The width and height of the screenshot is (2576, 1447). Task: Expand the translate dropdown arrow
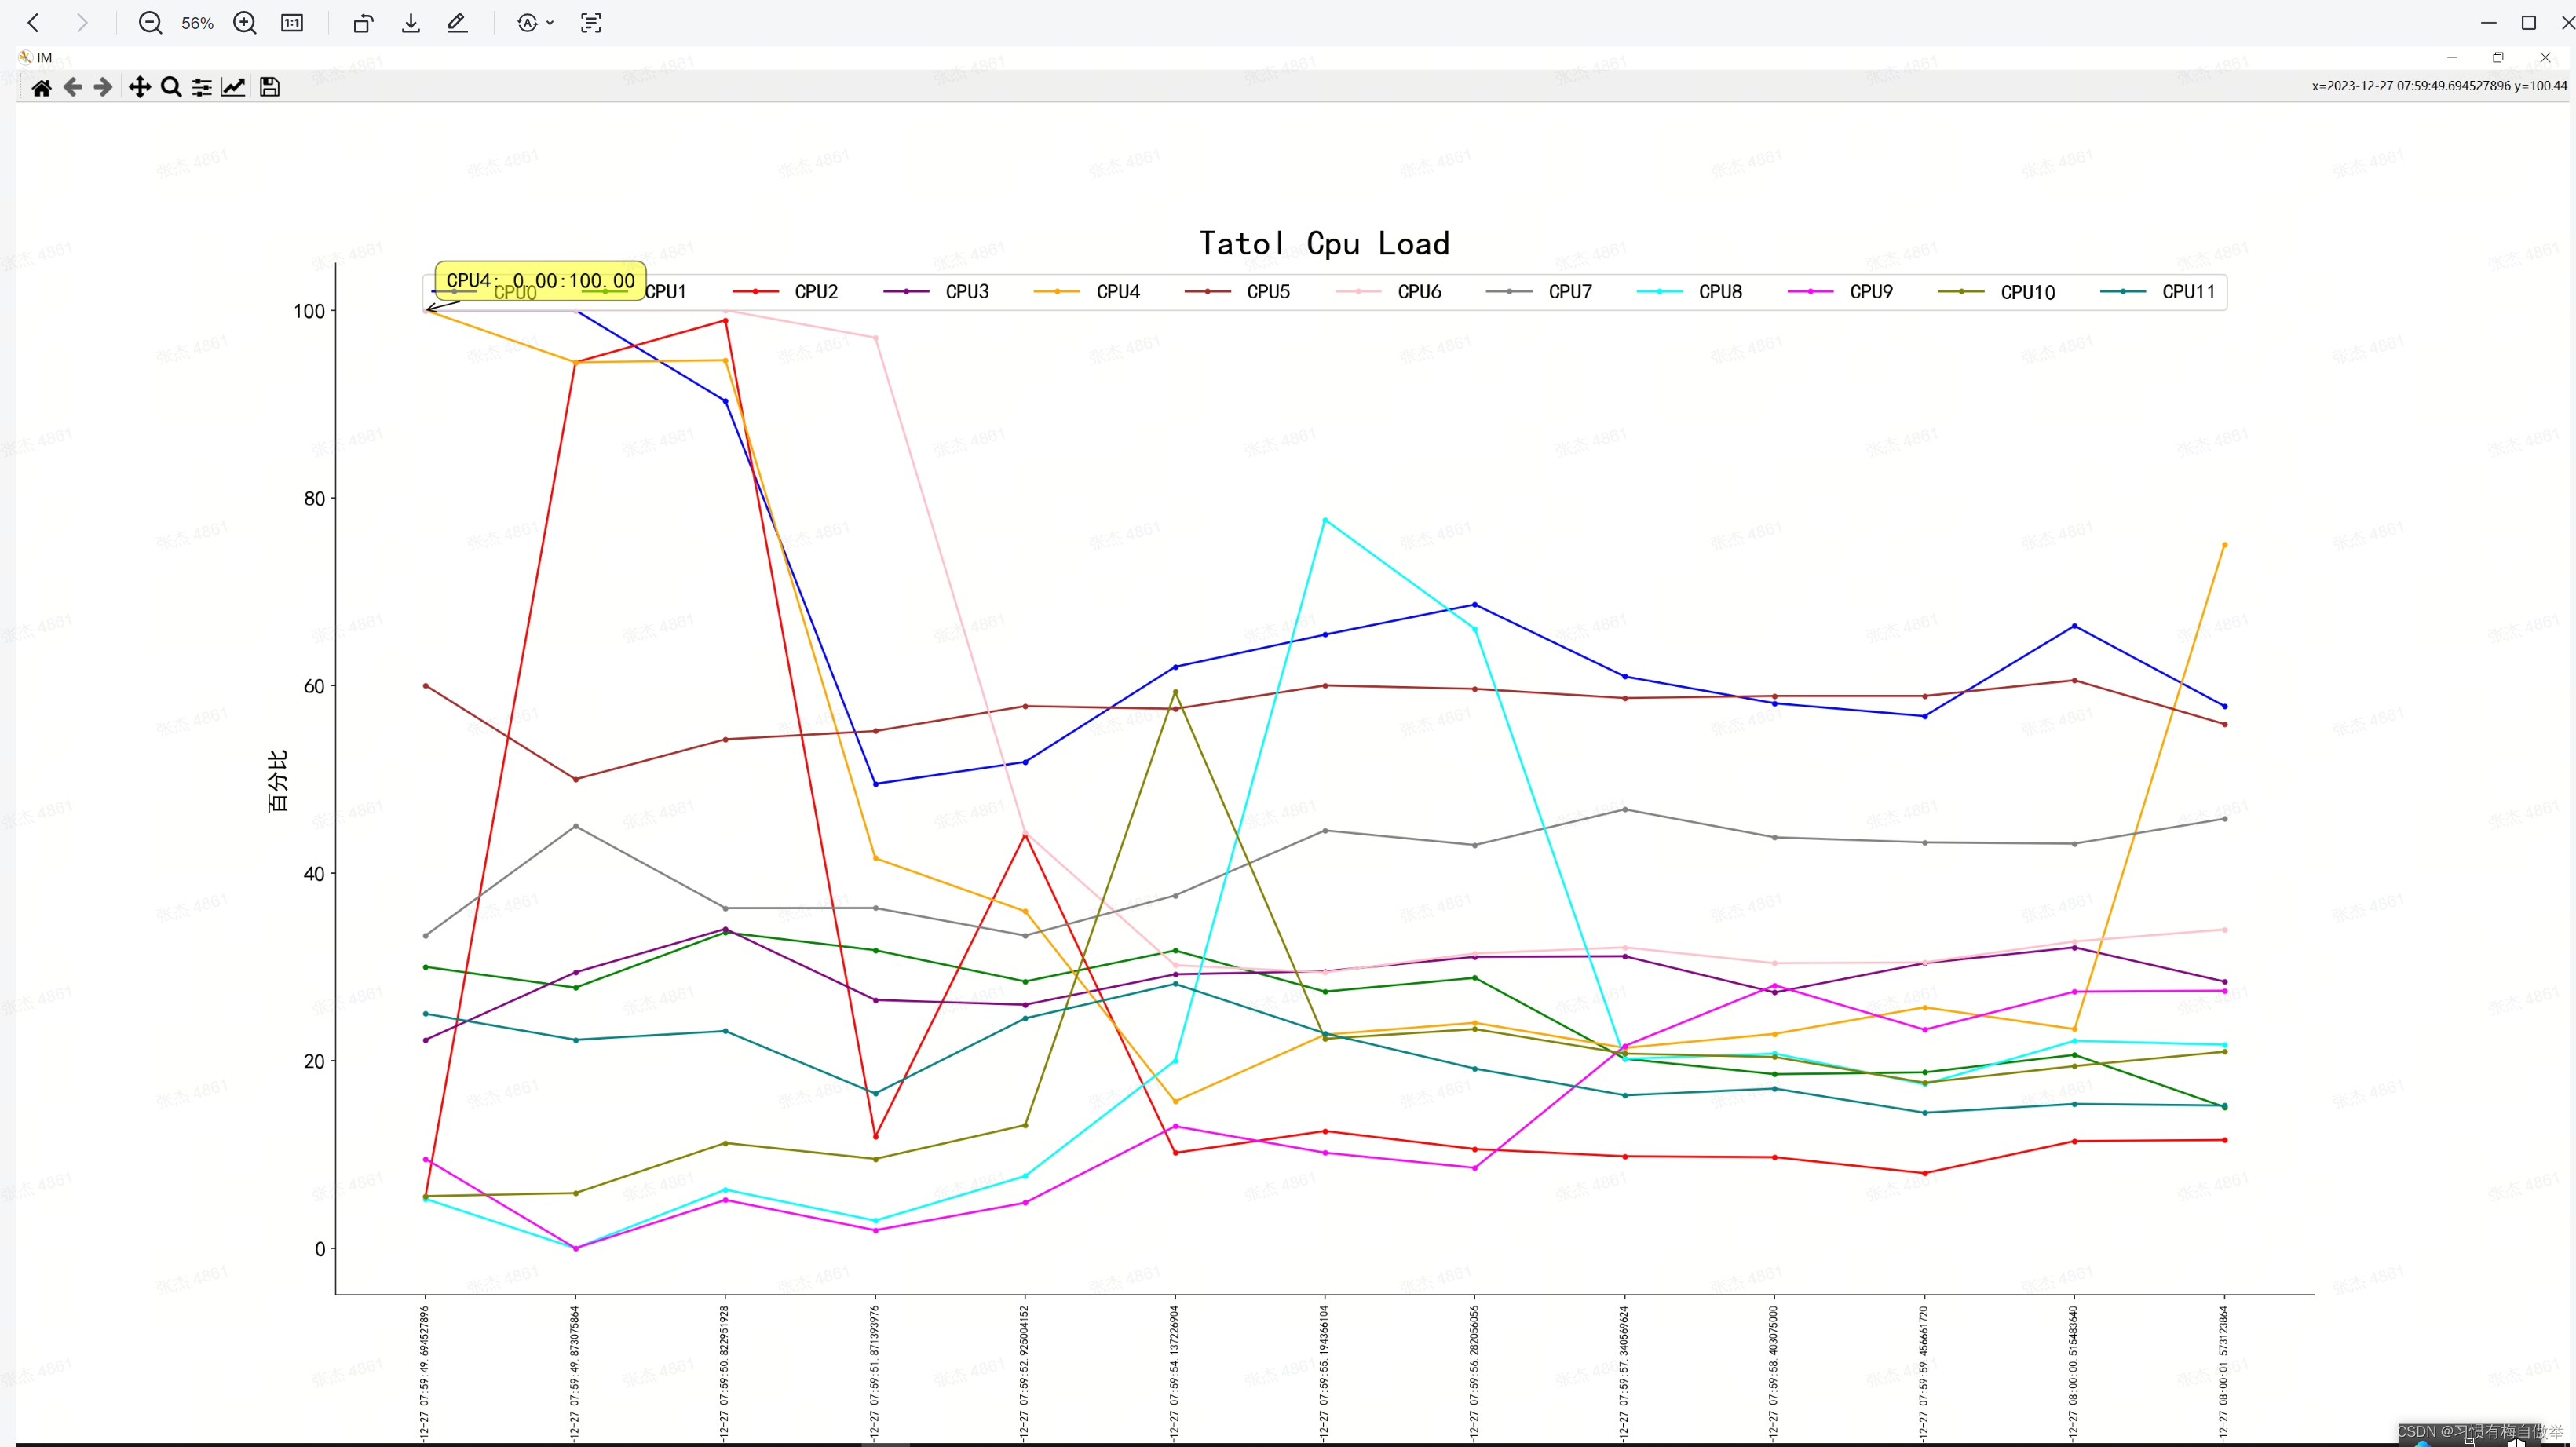550,23
